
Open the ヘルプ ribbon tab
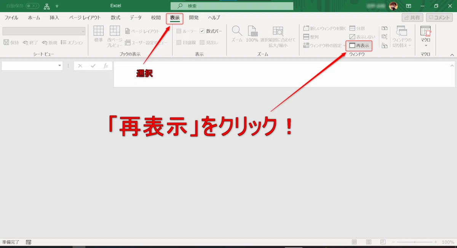(214, 18)
